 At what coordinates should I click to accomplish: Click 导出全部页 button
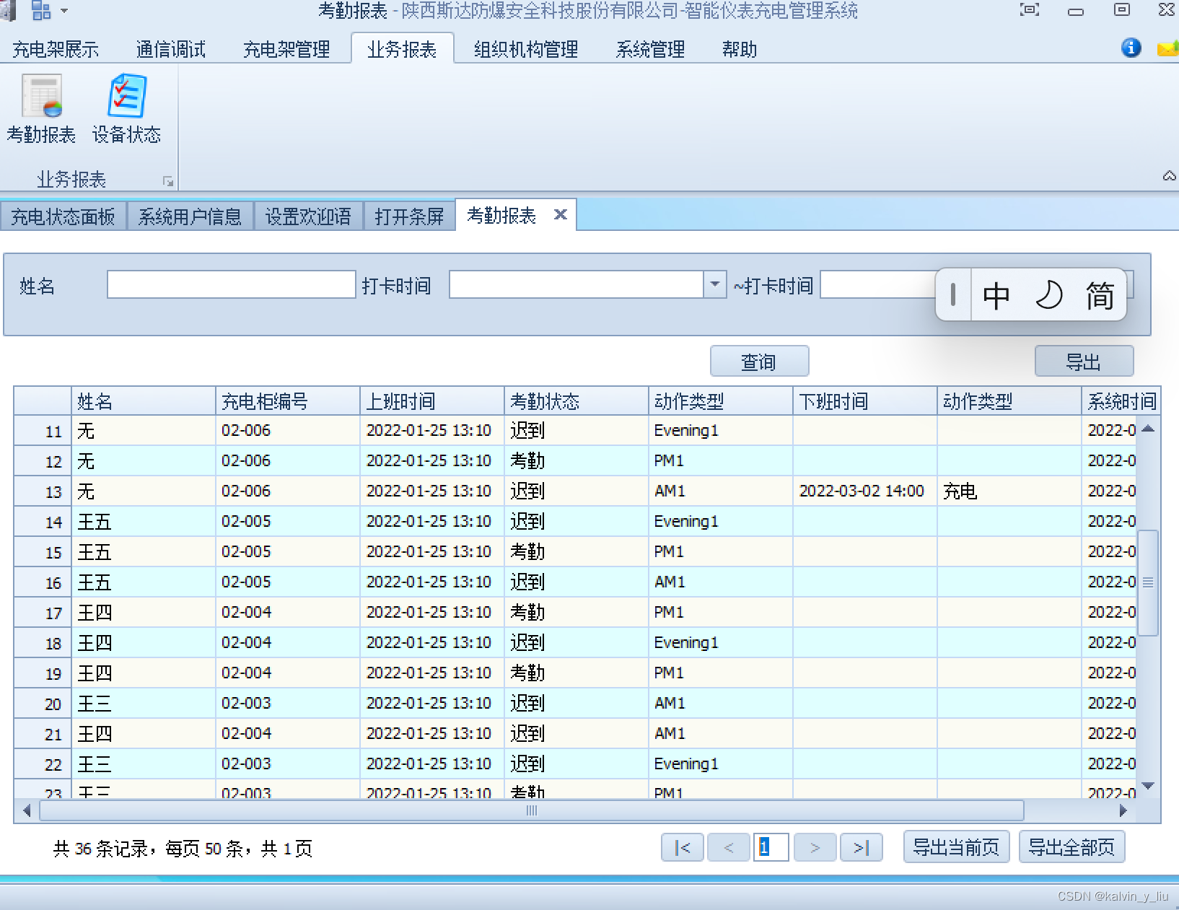pos(1071,847)
